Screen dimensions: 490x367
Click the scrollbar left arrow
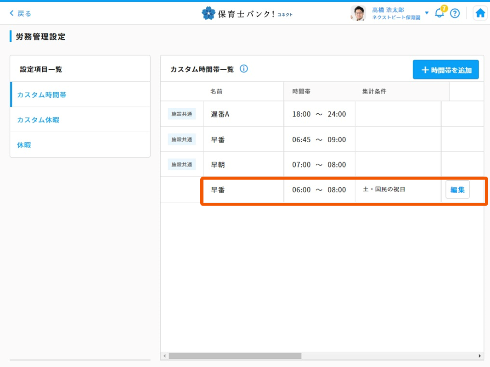tap(164, 356)
